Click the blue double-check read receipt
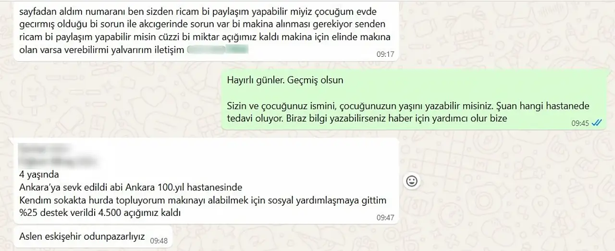The image size is (615, 251). click(x=597, y=123)
